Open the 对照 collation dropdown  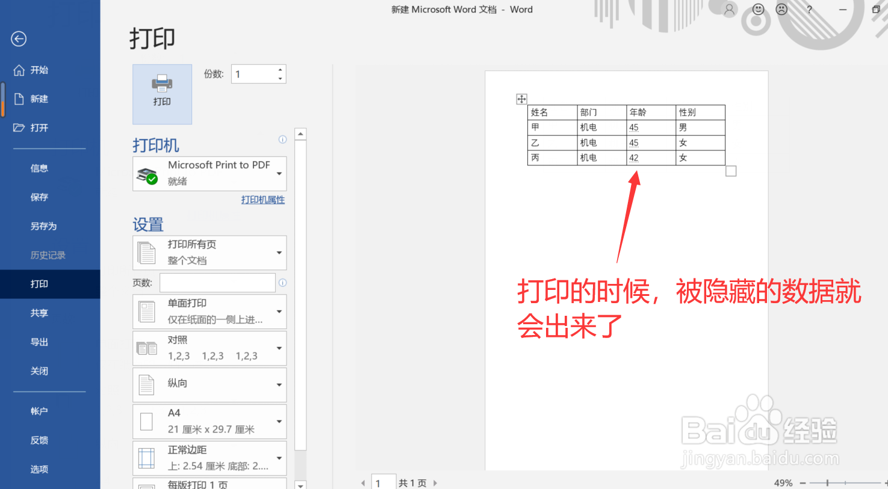(x=210, y=348)
